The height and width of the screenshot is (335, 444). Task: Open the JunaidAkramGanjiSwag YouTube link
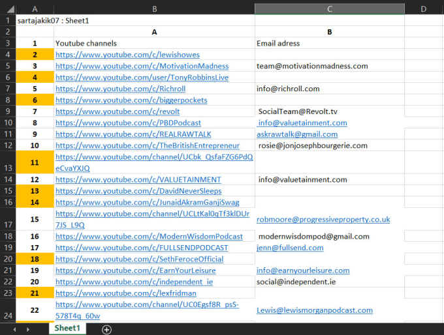click(x=148, y=203)
